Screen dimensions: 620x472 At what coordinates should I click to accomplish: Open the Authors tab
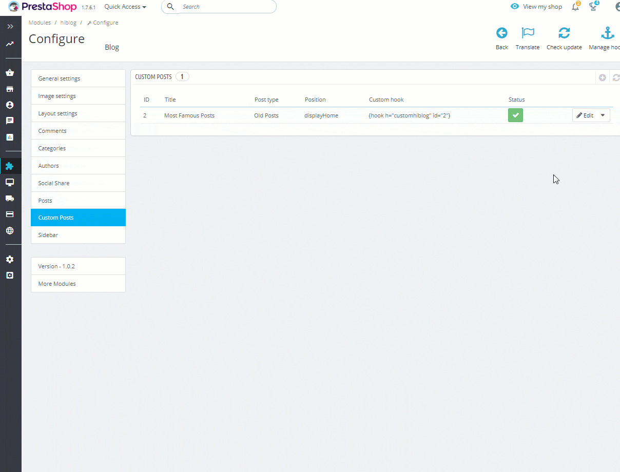point(78,166)
